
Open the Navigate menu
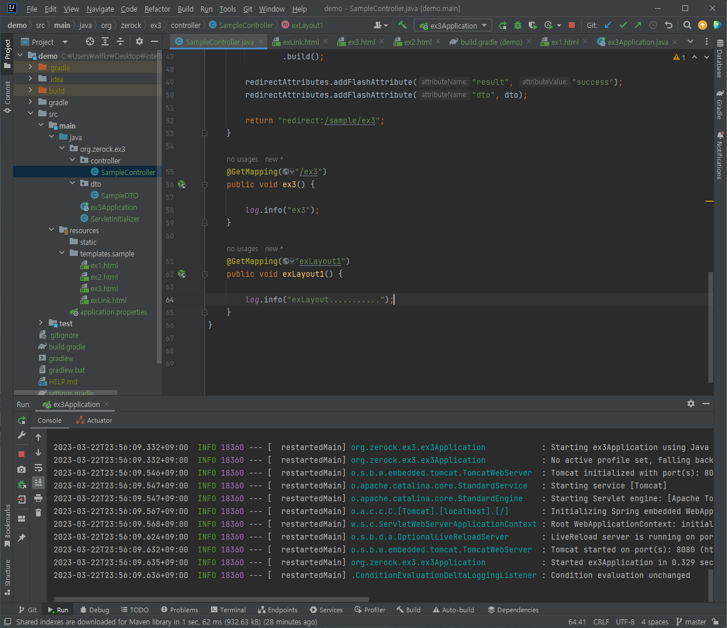[100, 9]
